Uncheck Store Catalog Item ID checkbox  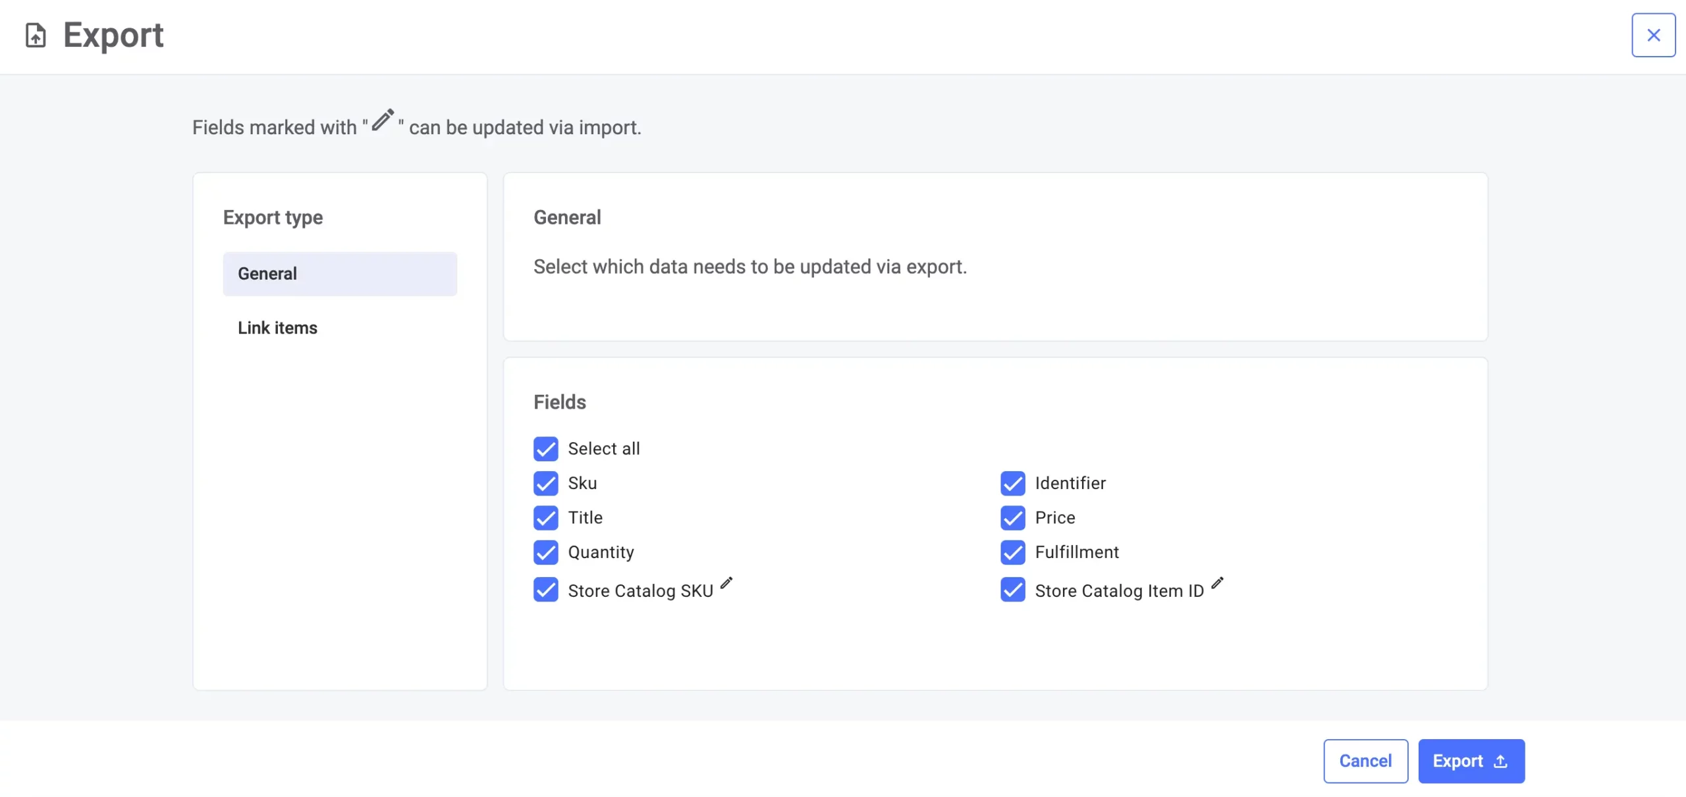coord(1013,590)
